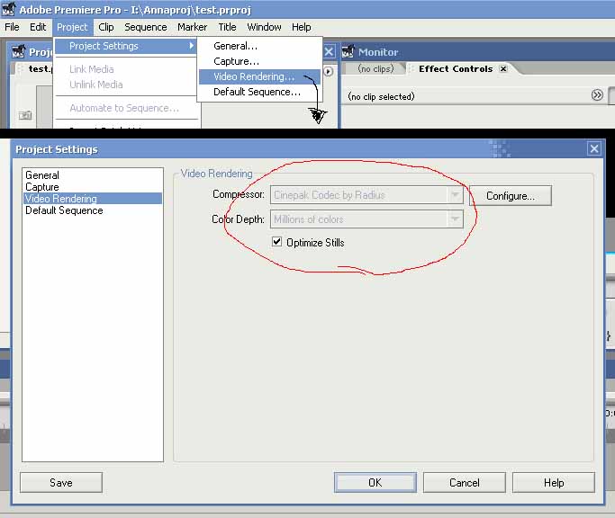Open the File menu

[x=12, y=27]
